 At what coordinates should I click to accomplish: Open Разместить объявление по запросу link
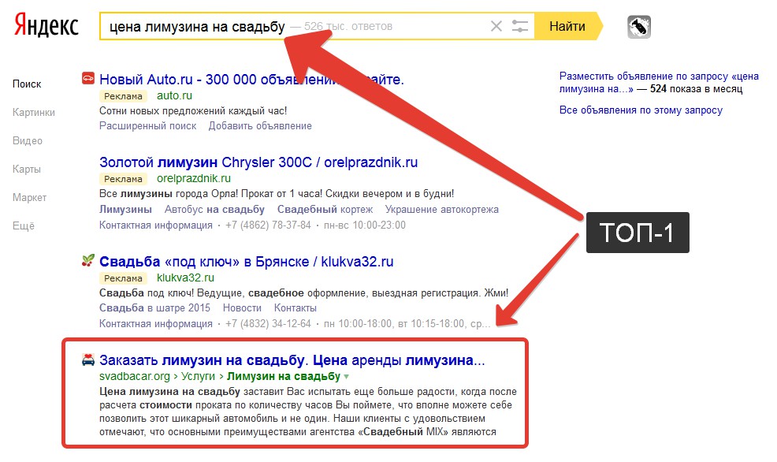pos(659,82)
